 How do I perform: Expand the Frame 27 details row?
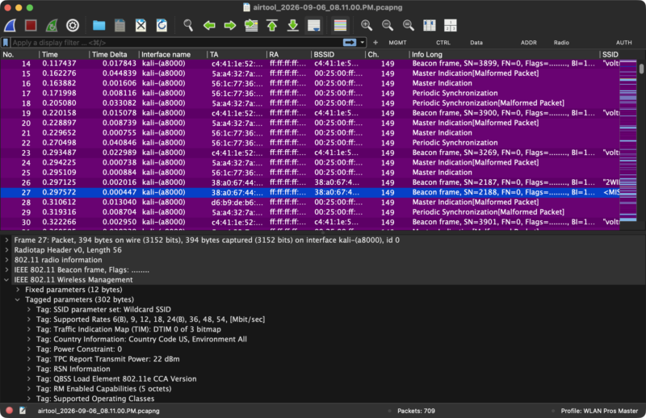point(6,240)
